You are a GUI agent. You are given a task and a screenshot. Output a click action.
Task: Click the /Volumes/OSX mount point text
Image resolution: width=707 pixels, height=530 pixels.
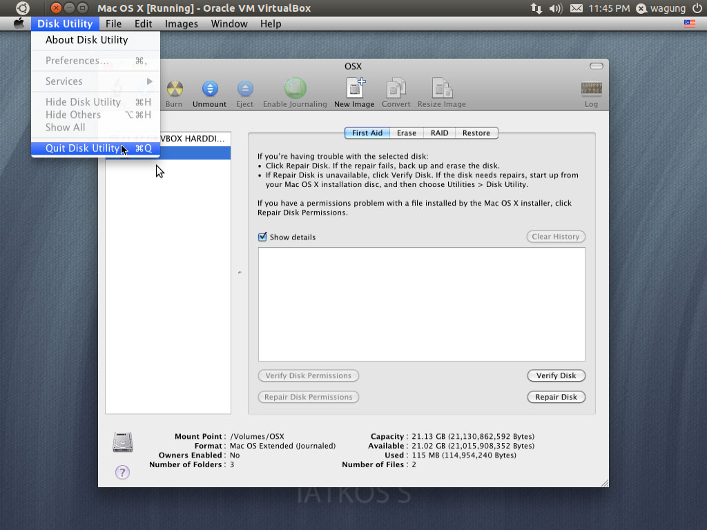[257, 436]
